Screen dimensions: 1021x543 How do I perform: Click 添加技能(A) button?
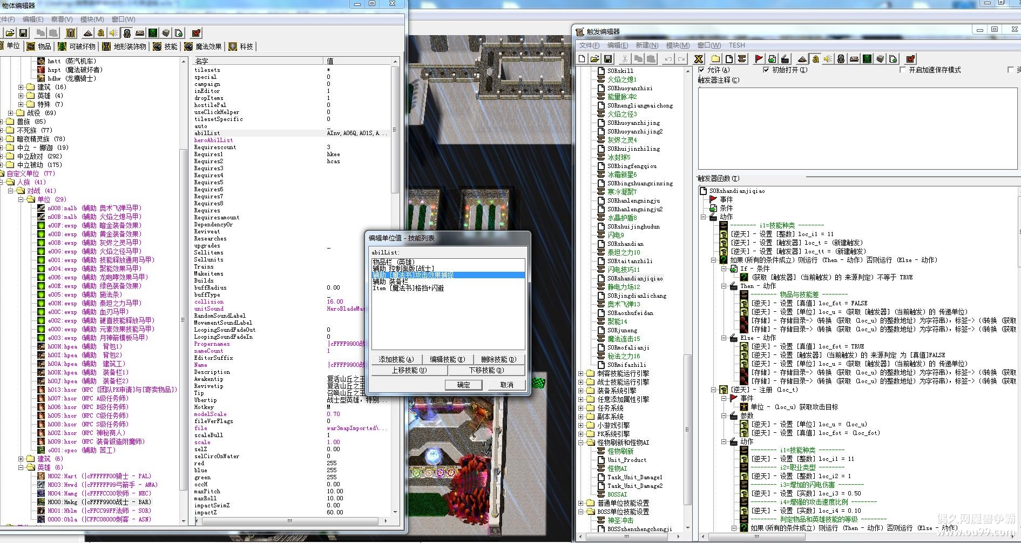click(396, 359)
